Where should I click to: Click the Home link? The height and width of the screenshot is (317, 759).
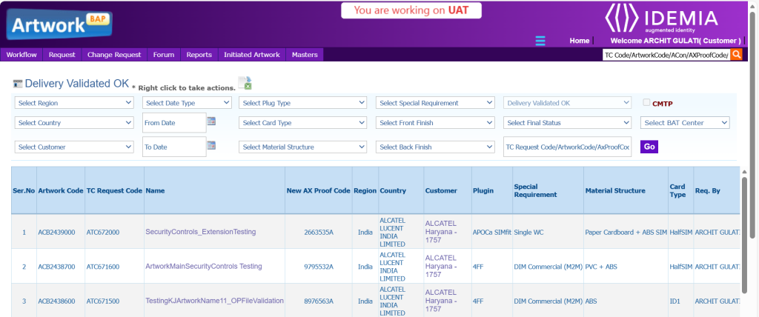[579, 41]
